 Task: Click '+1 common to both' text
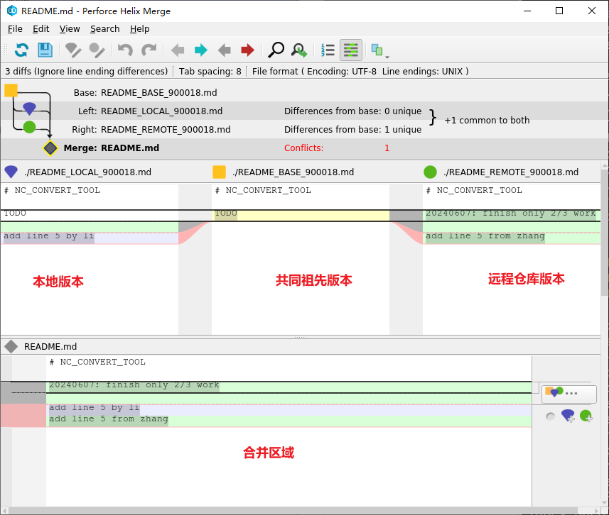click(487, 120)
